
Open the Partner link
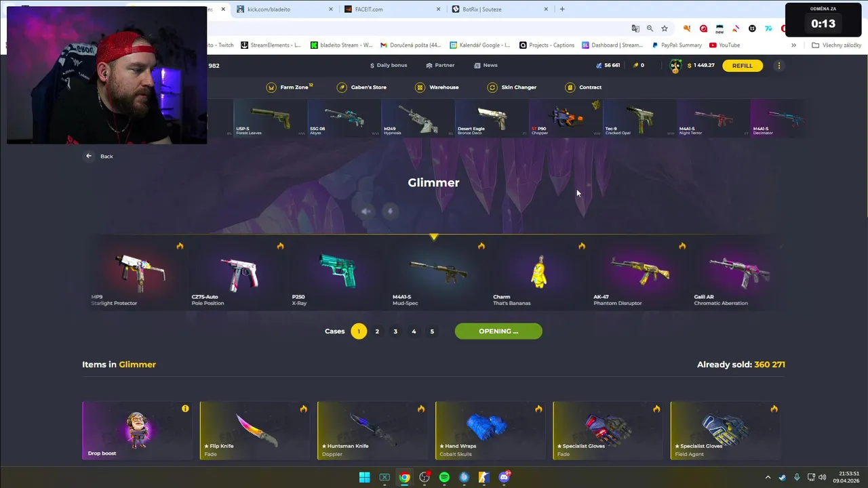coord(440,65)
